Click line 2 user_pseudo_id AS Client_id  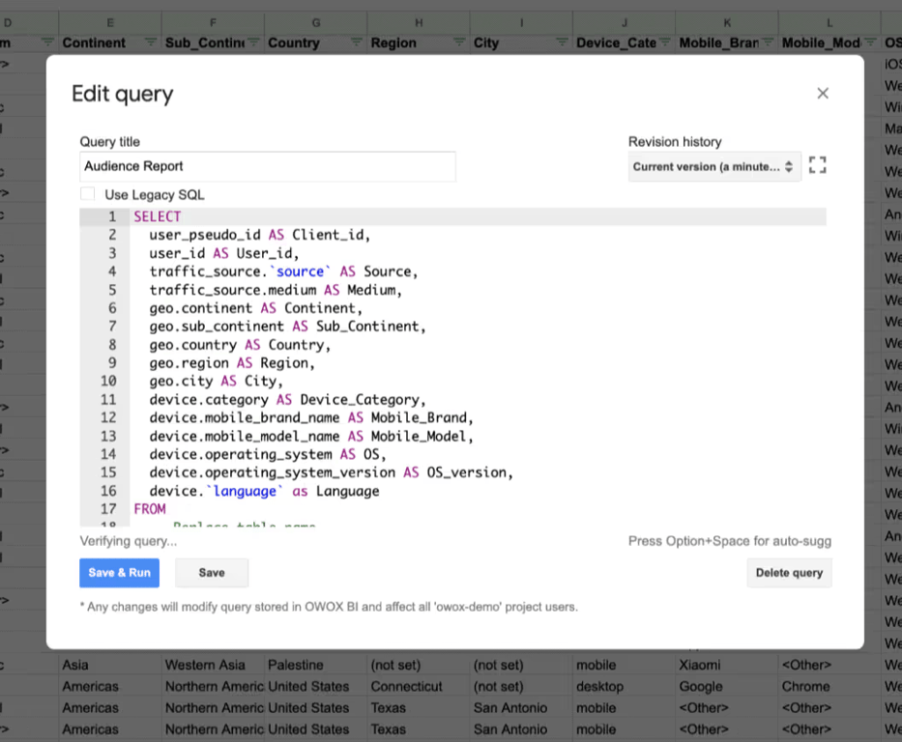(x=260, y=235)
